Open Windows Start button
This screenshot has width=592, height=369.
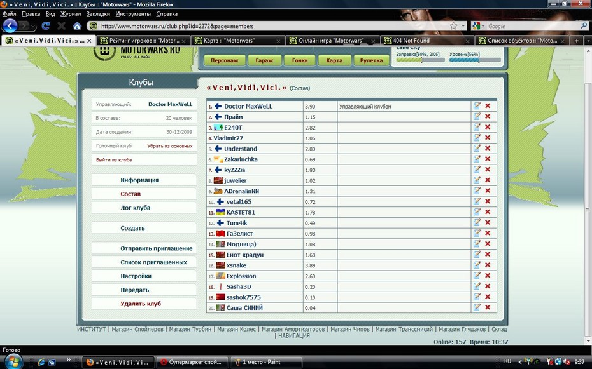[13, 361]
